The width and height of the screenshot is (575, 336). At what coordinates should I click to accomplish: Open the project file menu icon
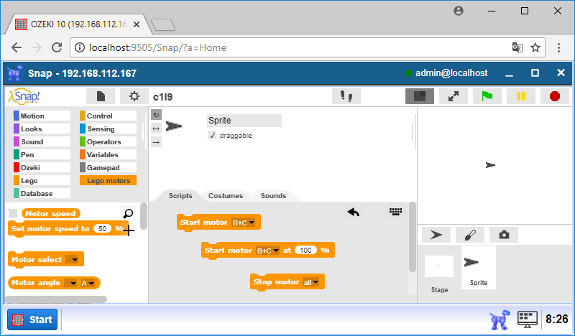(x=101, y=96)
